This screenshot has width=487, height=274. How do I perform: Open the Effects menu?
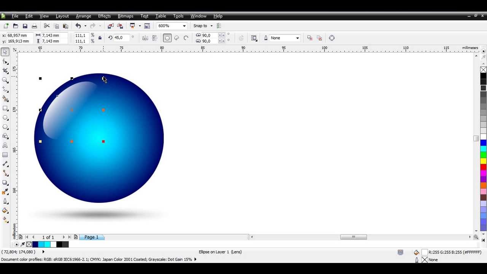[104, 16]
